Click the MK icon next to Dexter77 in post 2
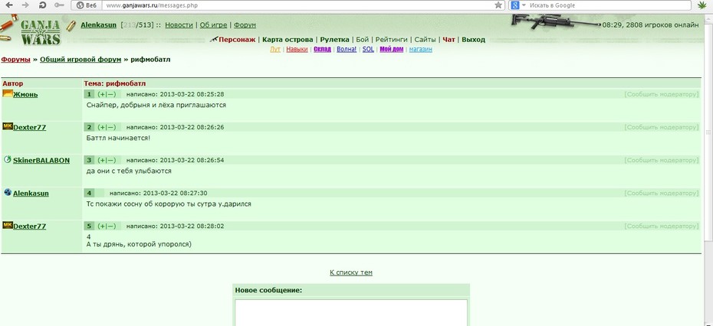This screenshot has width=713, height=326. pos(7,126)
